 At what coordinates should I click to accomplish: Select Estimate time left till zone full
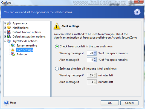tap(57, 69)
